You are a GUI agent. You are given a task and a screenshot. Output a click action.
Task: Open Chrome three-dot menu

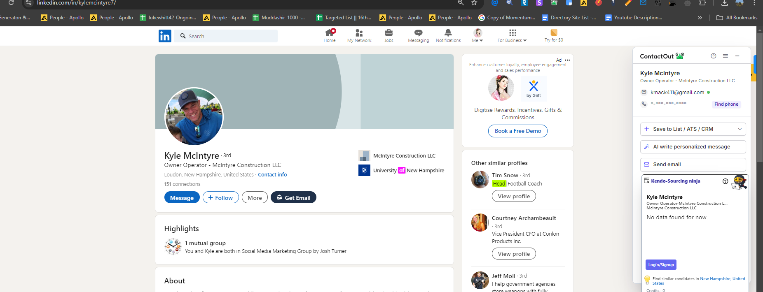(754, 3)
